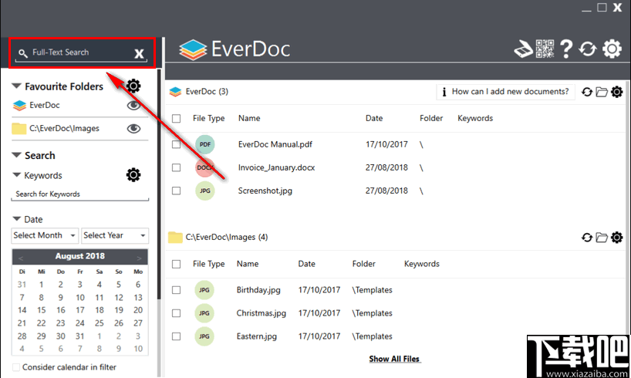Collapse the Keywords section
Screen dimensions: 631x378
click(x=16, y=174)
